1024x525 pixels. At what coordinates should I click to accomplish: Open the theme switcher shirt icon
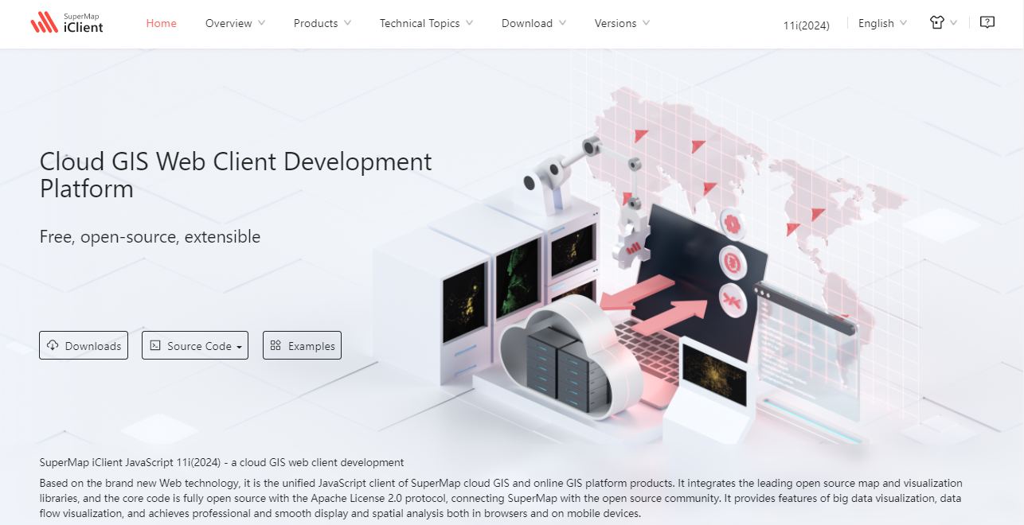(936, 23)
